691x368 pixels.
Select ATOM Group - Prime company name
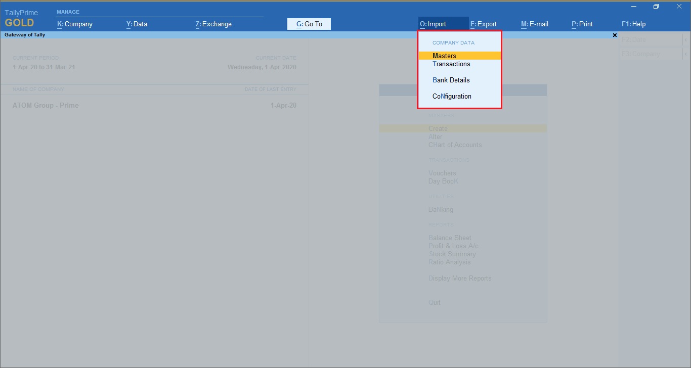click(x=46, y=105)
